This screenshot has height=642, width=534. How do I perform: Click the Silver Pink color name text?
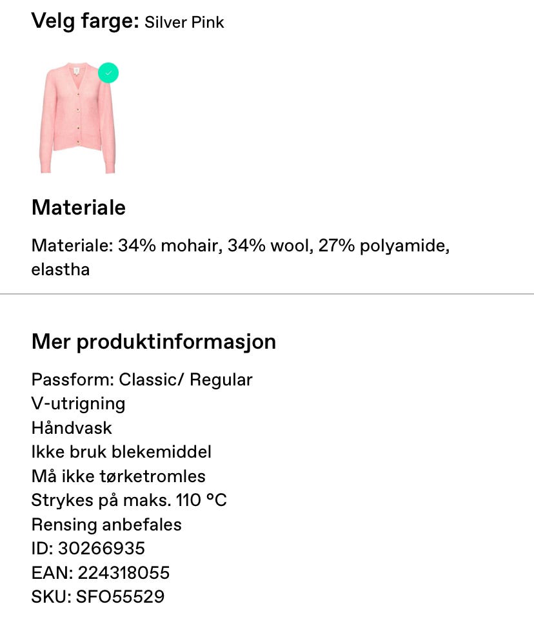tap(184, 23)
